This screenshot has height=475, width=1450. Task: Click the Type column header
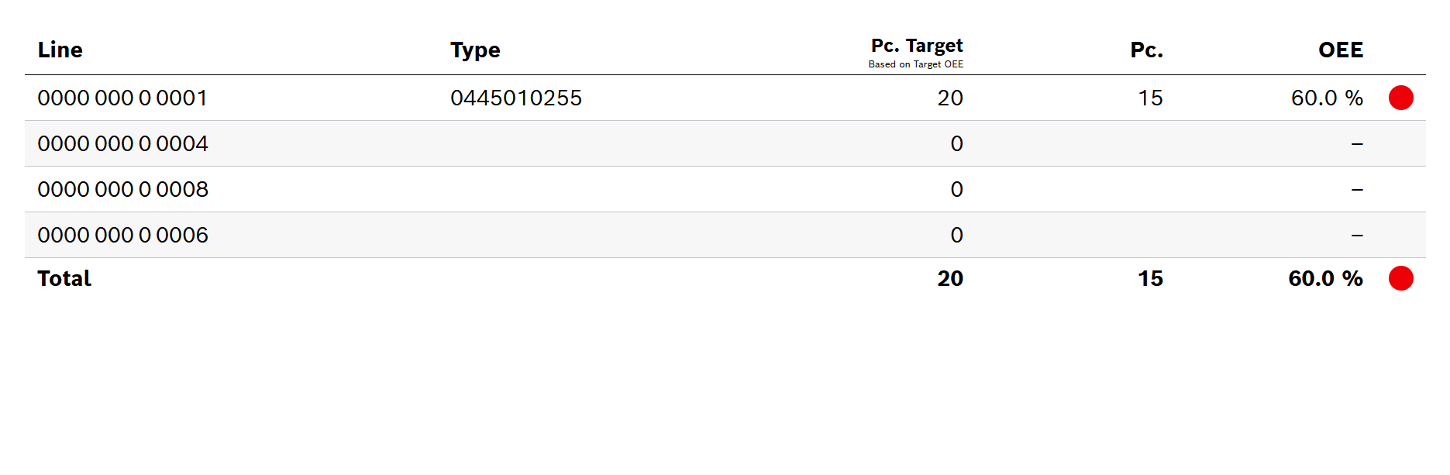click(x=475, y=50)
